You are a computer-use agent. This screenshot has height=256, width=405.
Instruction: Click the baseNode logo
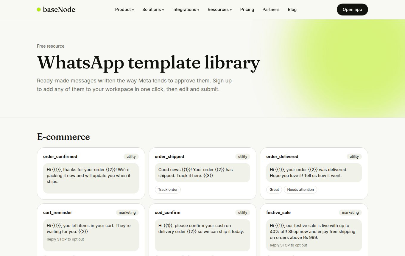point(56,10)
